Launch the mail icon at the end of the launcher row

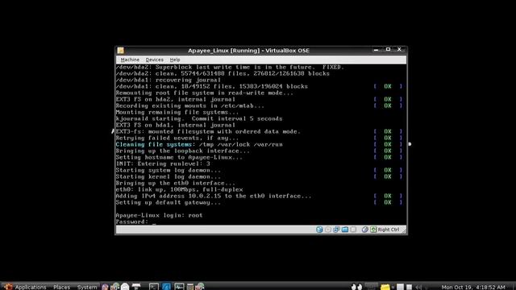point(200,287)
